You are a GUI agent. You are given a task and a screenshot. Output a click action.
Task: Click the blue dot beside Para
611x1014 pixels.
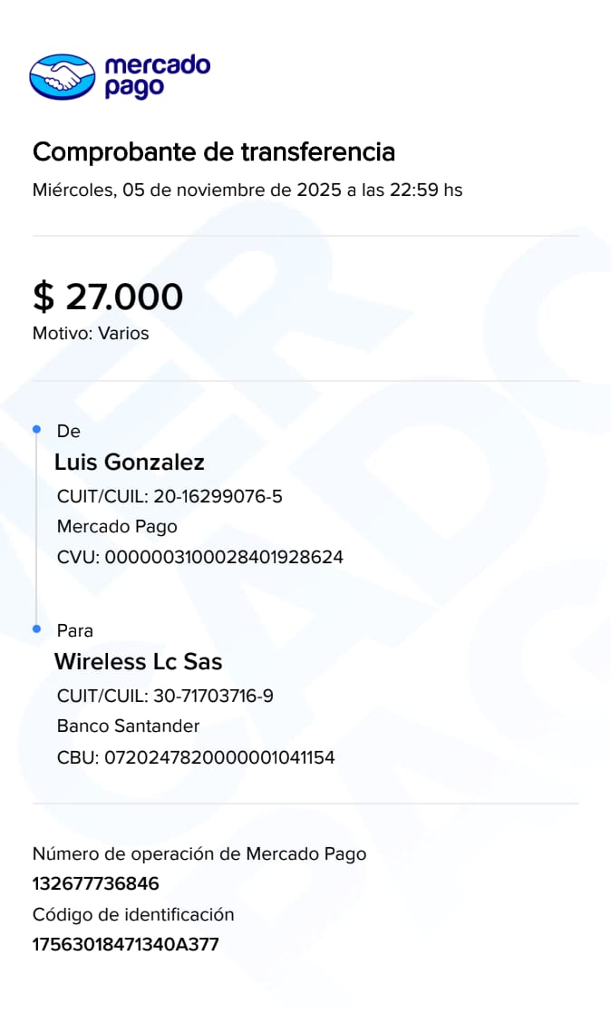[x=36, y=629]
